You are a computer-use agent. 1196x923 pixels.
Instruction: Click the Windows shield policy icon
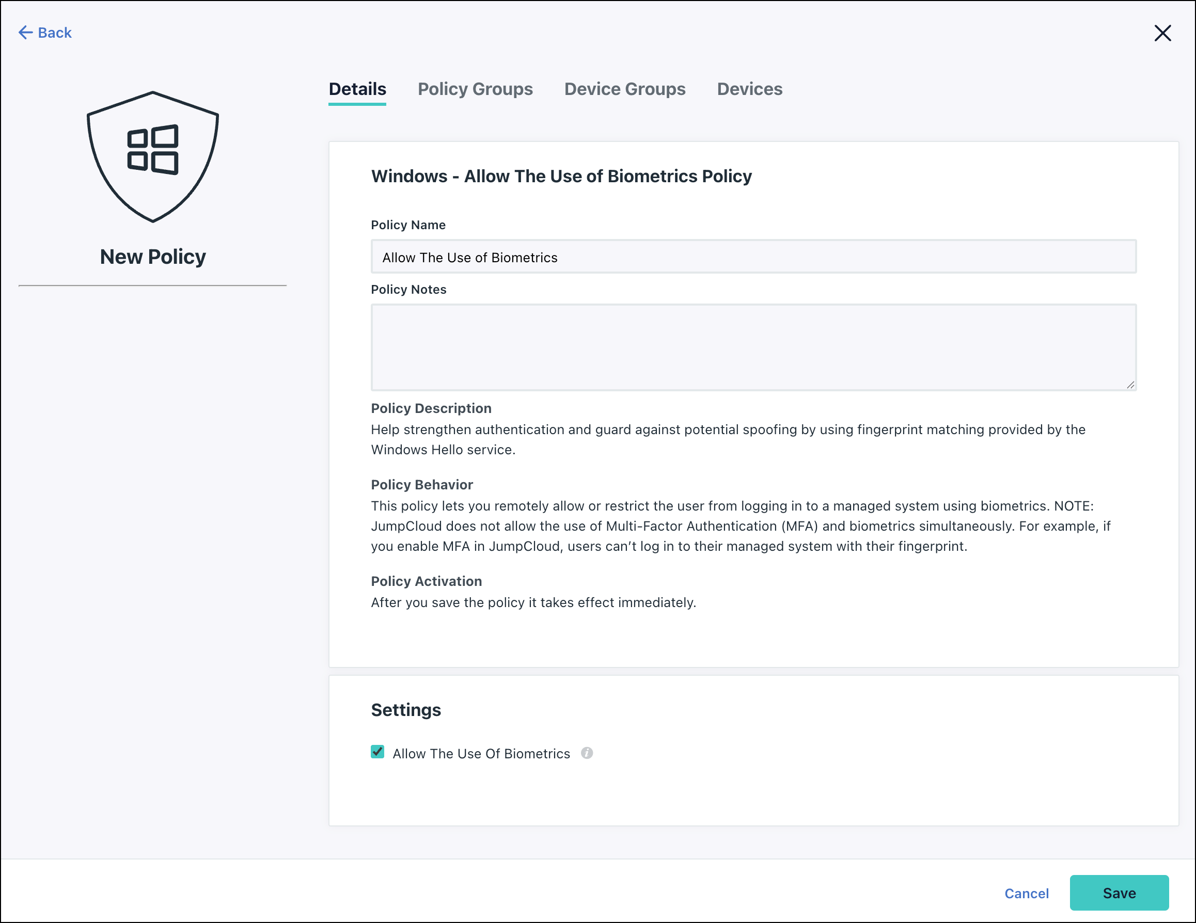pos(153,156)
